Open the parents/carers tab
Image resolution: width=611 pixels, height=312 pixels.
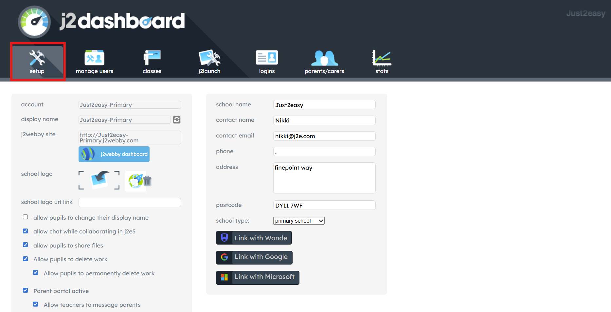tap(324, 62)
